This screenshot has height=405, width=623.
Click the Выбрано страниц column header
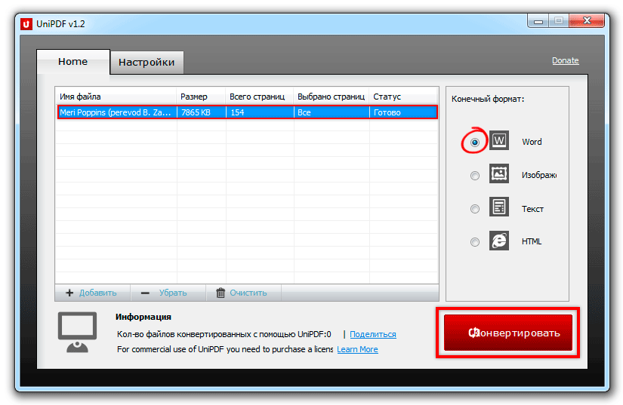click(331, 97)
